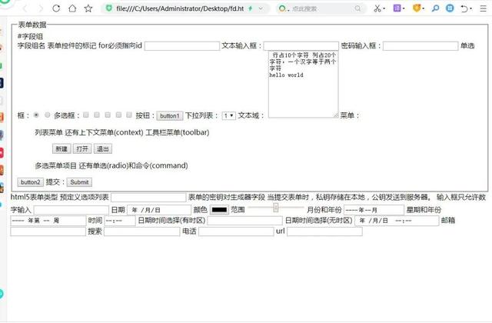Open the 日期时间选择(无时区) datetime field

[x=397, y=221]
